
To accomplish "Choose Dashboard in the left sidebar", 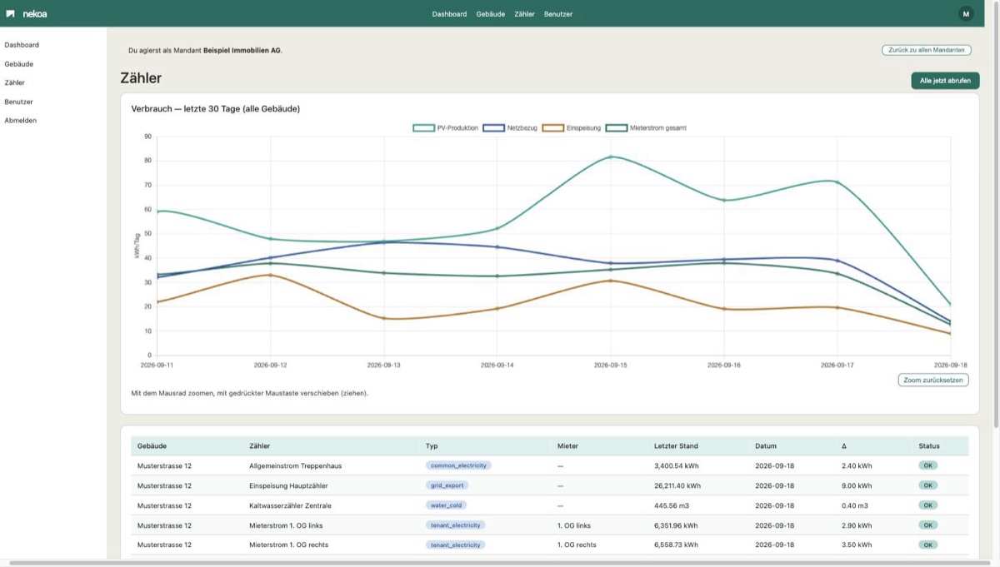I will (x=22, y=45).
